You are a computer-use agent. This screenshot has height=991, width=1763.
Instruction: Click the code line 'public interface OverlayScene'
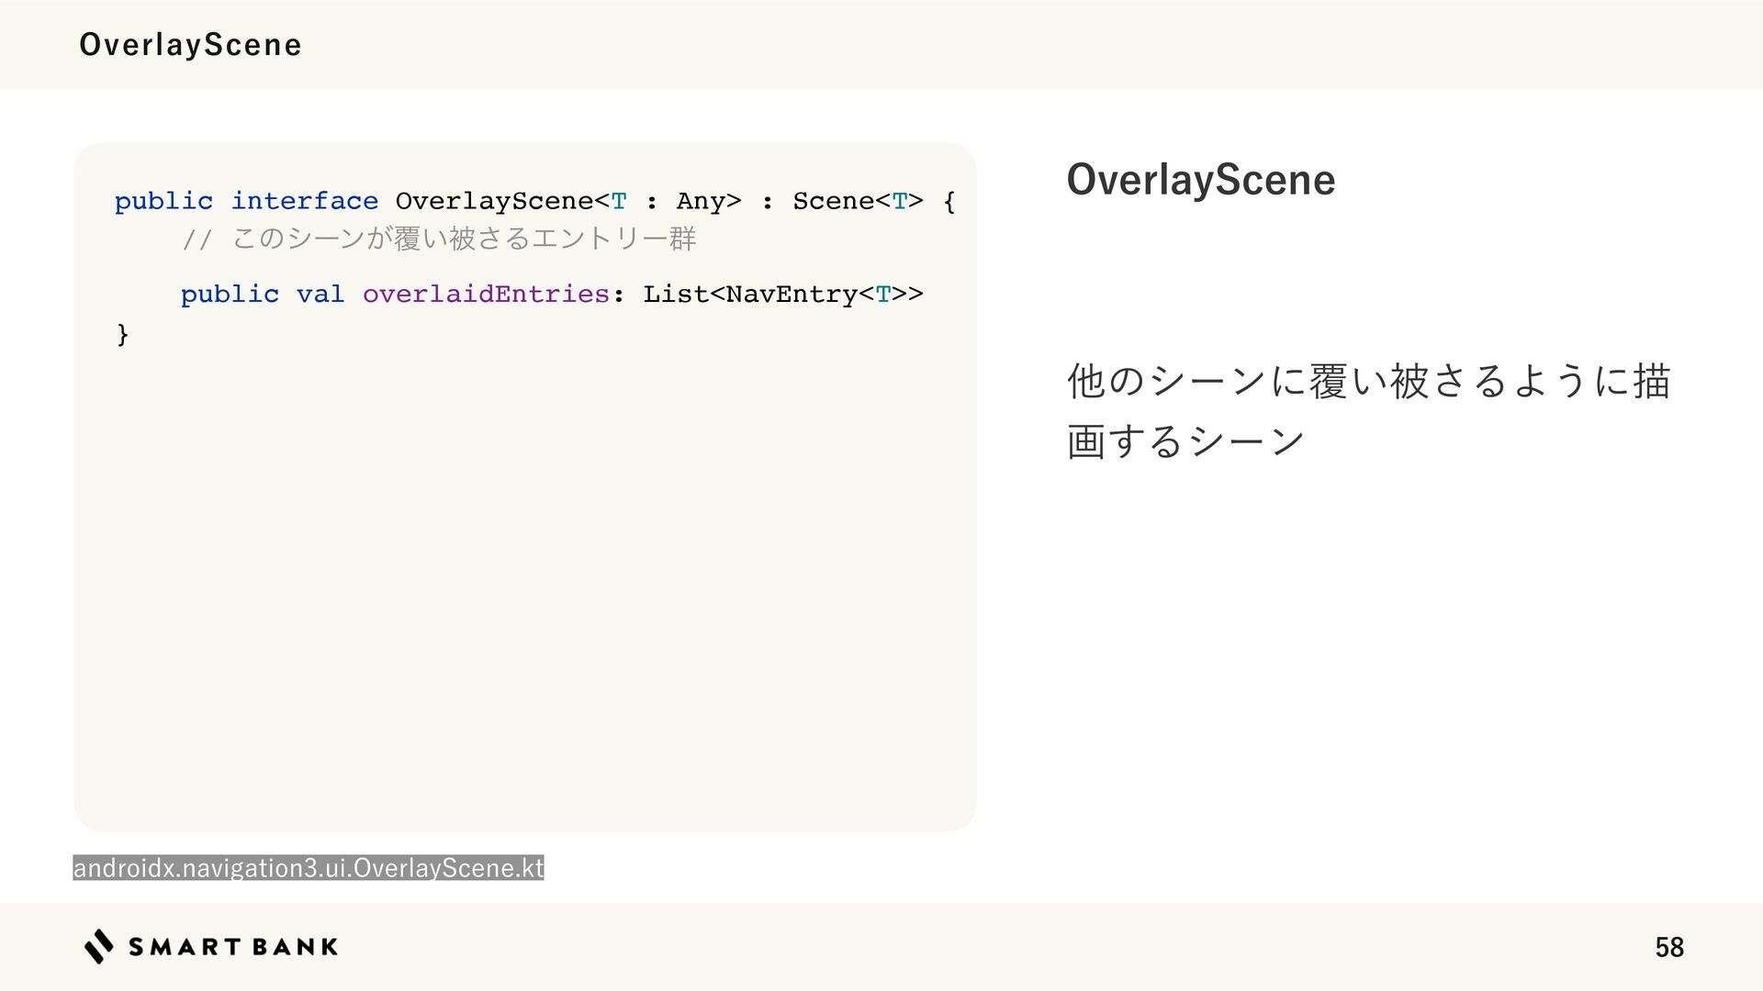coord(534,201)
